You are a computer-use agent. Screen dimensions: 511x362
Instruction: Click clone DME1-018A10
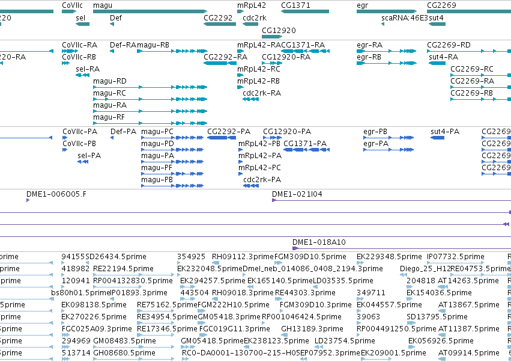(319, 242)
